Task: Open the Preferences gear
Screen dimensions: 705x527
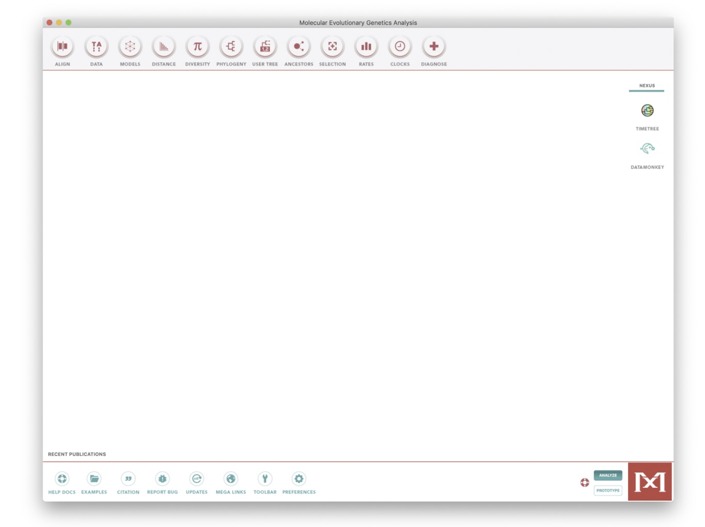Action: [299, 479]
